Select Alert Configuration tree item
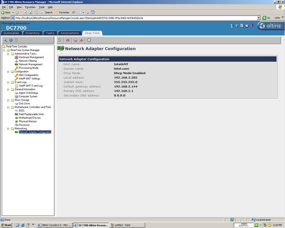285x228 pixels. click(x=28, y=75)
